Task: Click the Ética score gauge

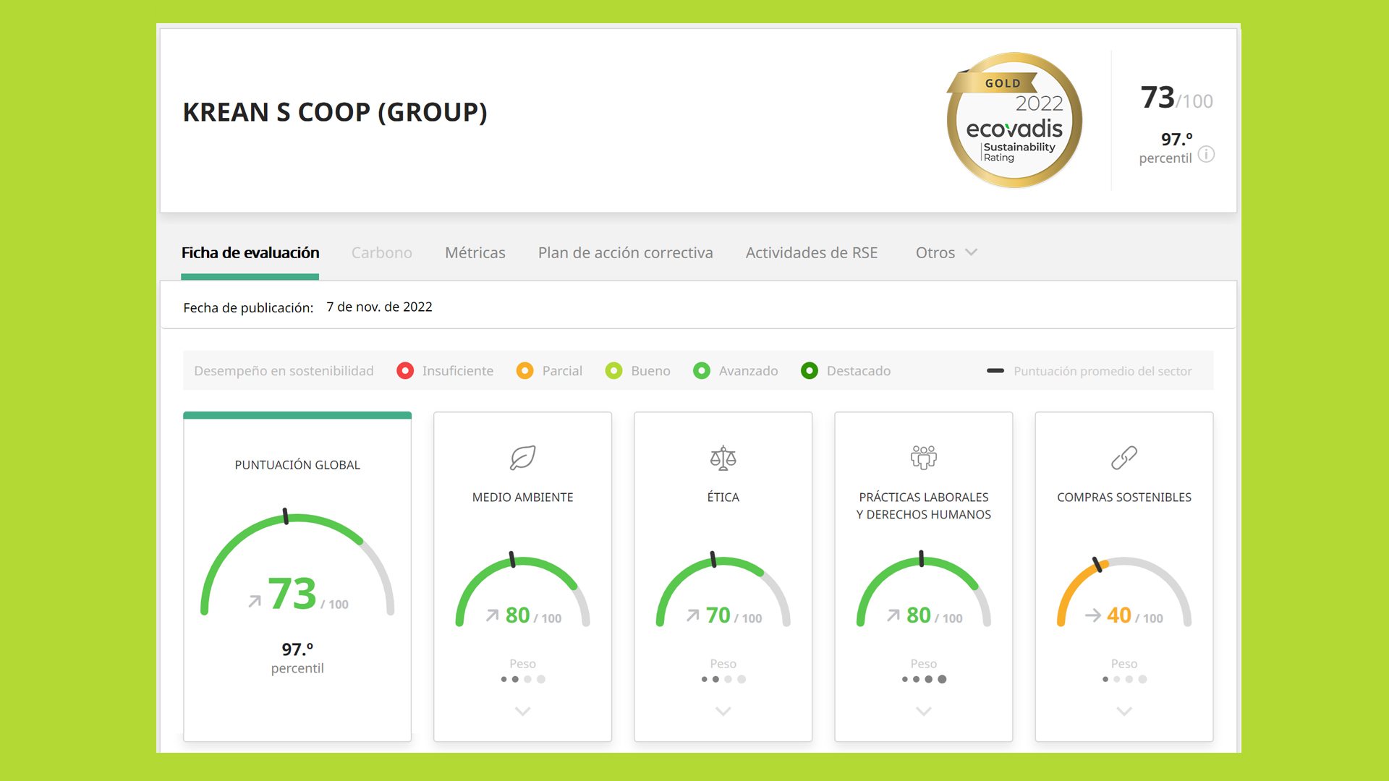Action: click(x=723, y=589)
